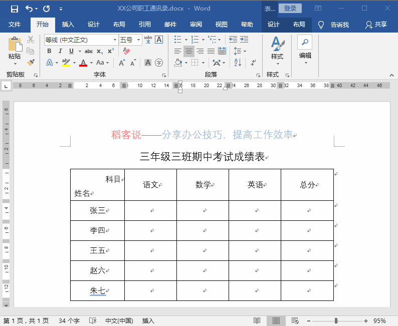This screenshot has width=398, height=326.
Task: Switch to Read Mode view
Action: point(257,320)
